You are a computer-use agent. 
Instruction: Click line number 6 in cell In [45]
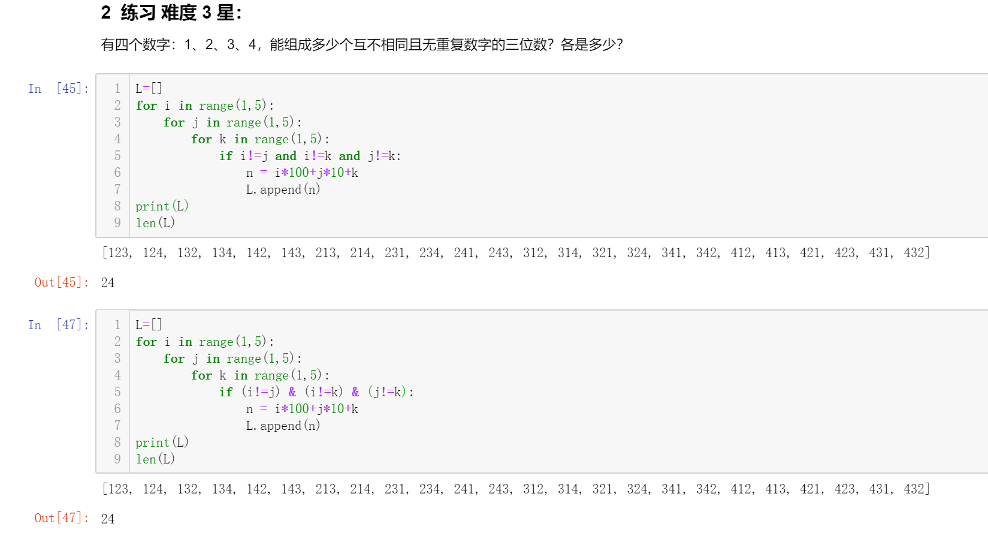pyautogui.click(x=117, y=173)
